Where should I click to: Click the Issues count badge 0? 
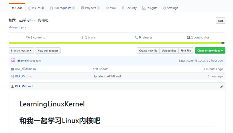43,8
